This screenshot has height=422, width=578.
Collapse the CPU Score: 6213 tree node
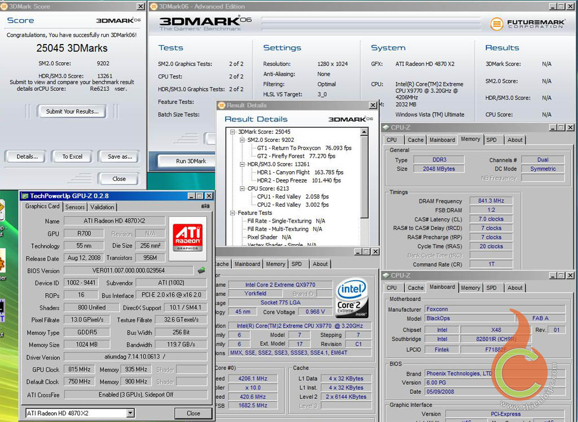click(x=242, y=189)
